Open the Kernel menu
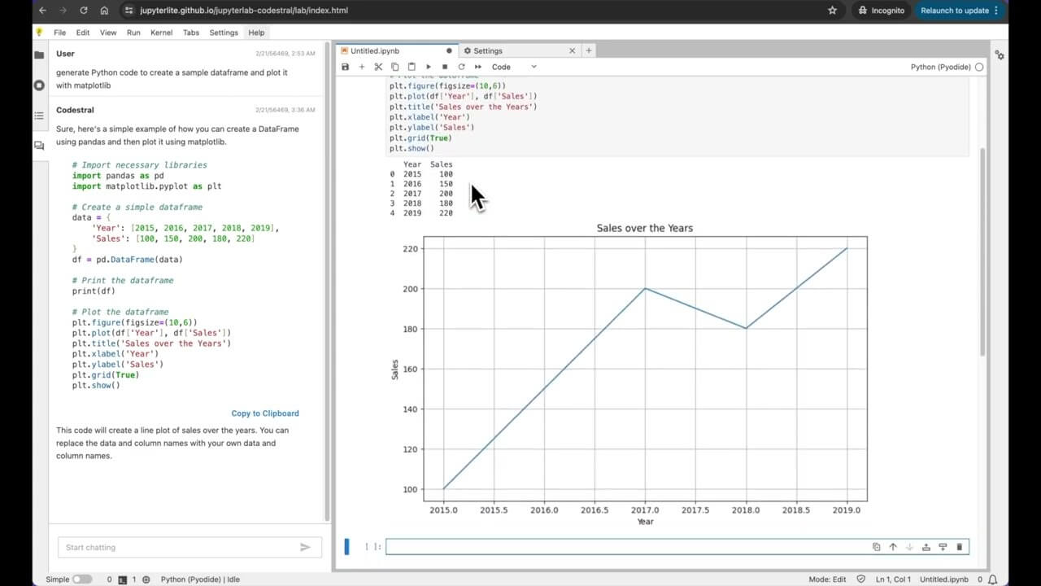 point(161,33)
